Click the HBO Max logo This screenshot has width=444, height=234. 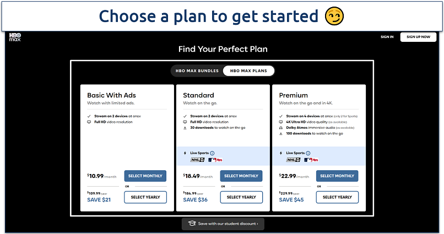click(x=15, y=38)
